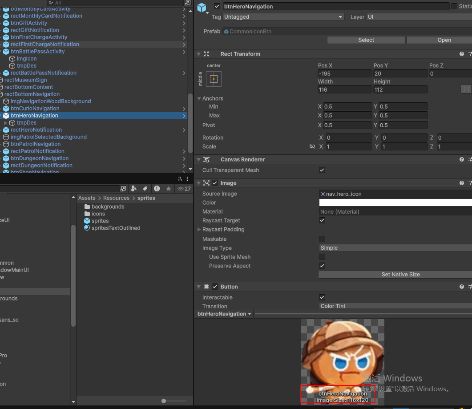Expand the tmpDes child under btnHeroNavigation

point(5,123)
